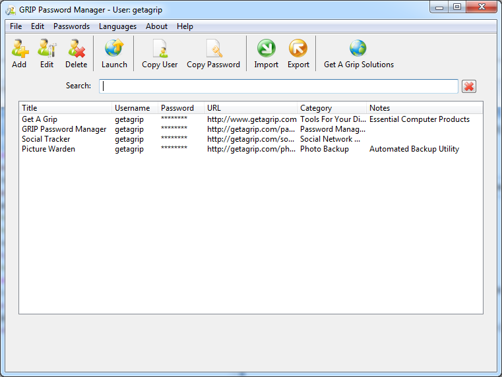Viewport: 502px width, 377px height.
Task: Launch the selected URL with Launch icon
Action: (x=114, y=49)
